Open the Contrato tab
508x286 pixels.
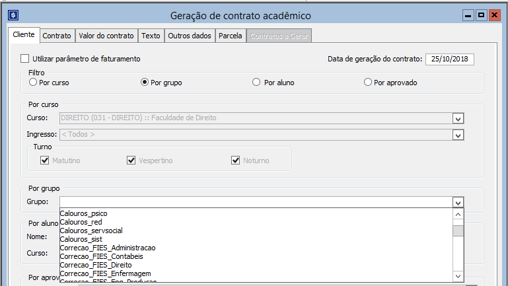pos(57,36)
